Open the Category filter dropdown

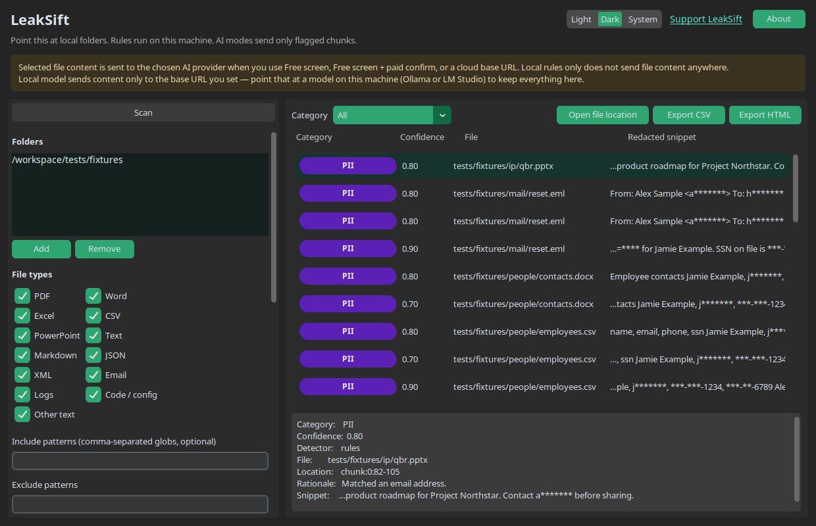[x=392, y=115]
